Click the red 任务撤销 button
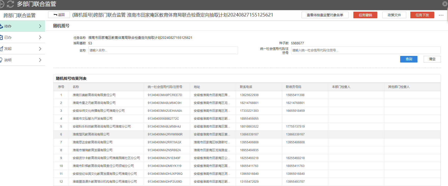Viewport: 448px width, 186px height. click(x=365, y=15)
